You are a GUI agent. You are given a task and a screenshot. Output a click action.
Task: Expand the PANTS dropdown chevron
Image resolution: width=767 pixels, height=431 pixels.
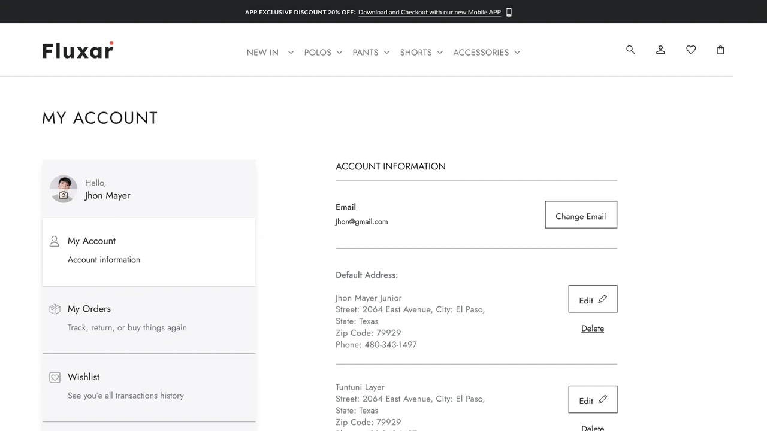386,52
